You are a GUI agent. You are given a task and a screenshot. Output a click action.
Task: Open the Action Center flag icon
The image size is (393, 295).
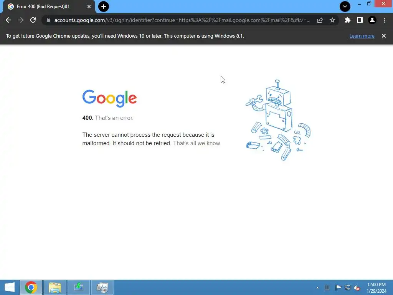[338, 287]
